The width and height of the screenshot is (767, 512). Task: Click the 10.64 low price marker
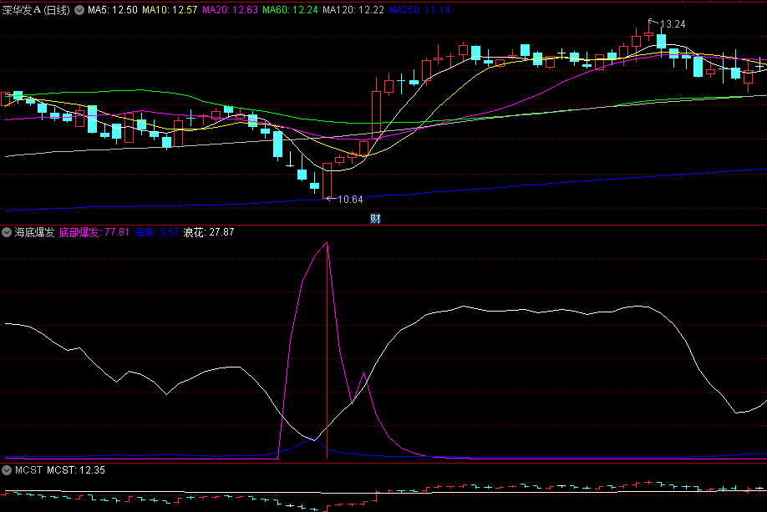pos(350,199)
